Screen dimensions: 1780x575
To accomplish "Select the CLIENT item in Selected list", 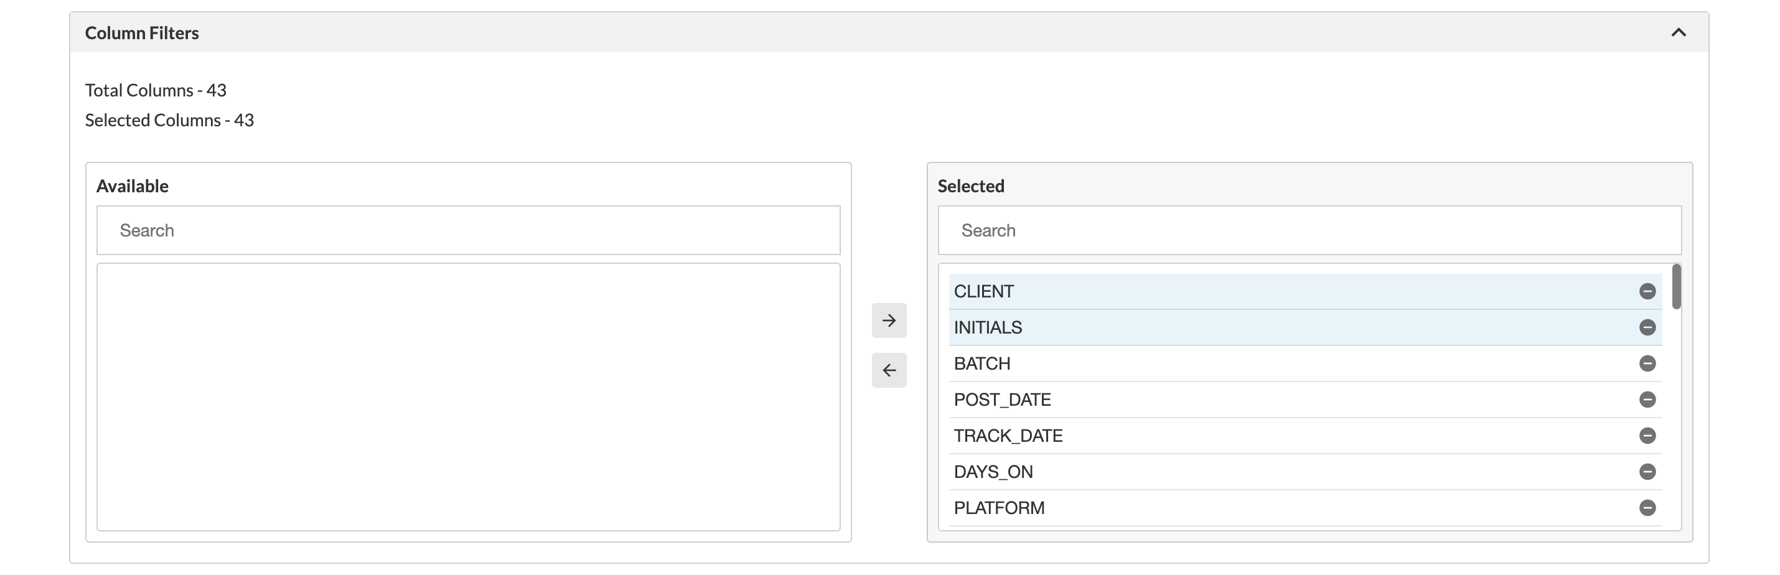I will 983,292.
